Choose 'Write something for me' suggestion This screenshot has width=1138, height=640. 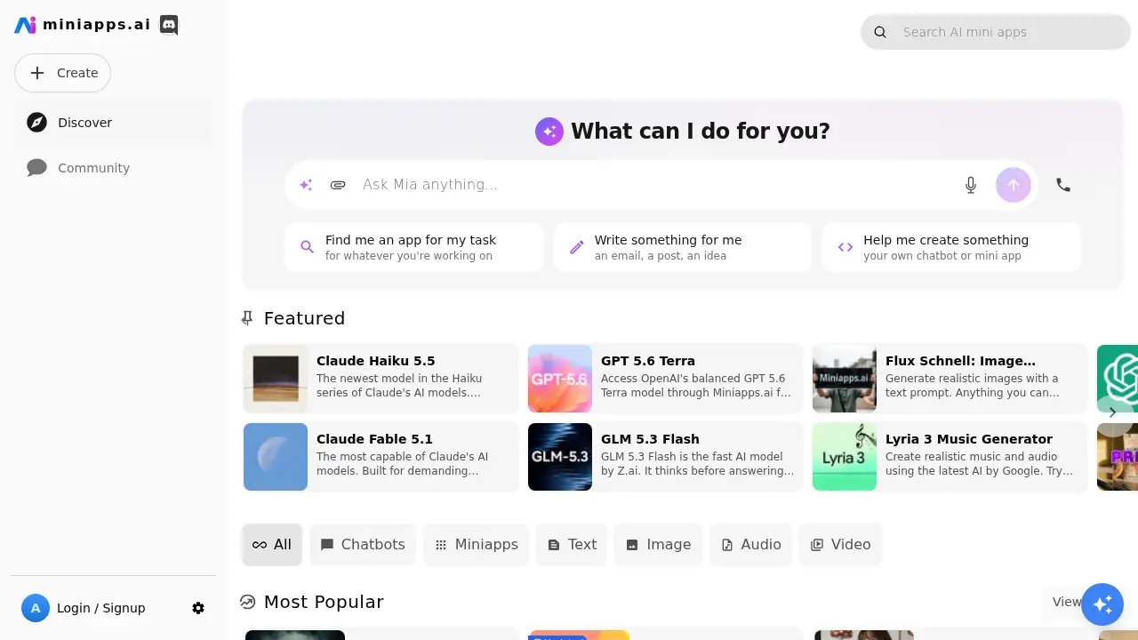coord(683,247)
